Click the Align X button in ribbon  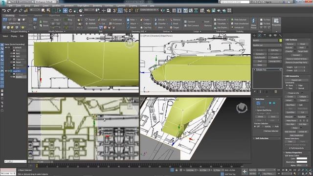point(261,27)
